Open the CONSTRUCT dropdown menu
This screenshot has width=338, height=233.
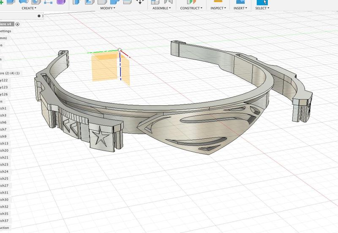click(x=191, y=8)
